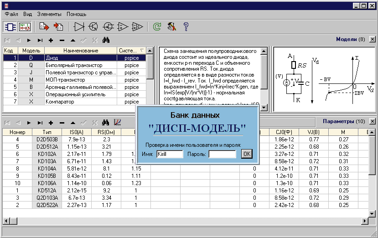Screen dimensions: 378x238
Task: Add a record in Models navigator
Action: point(51,40)
